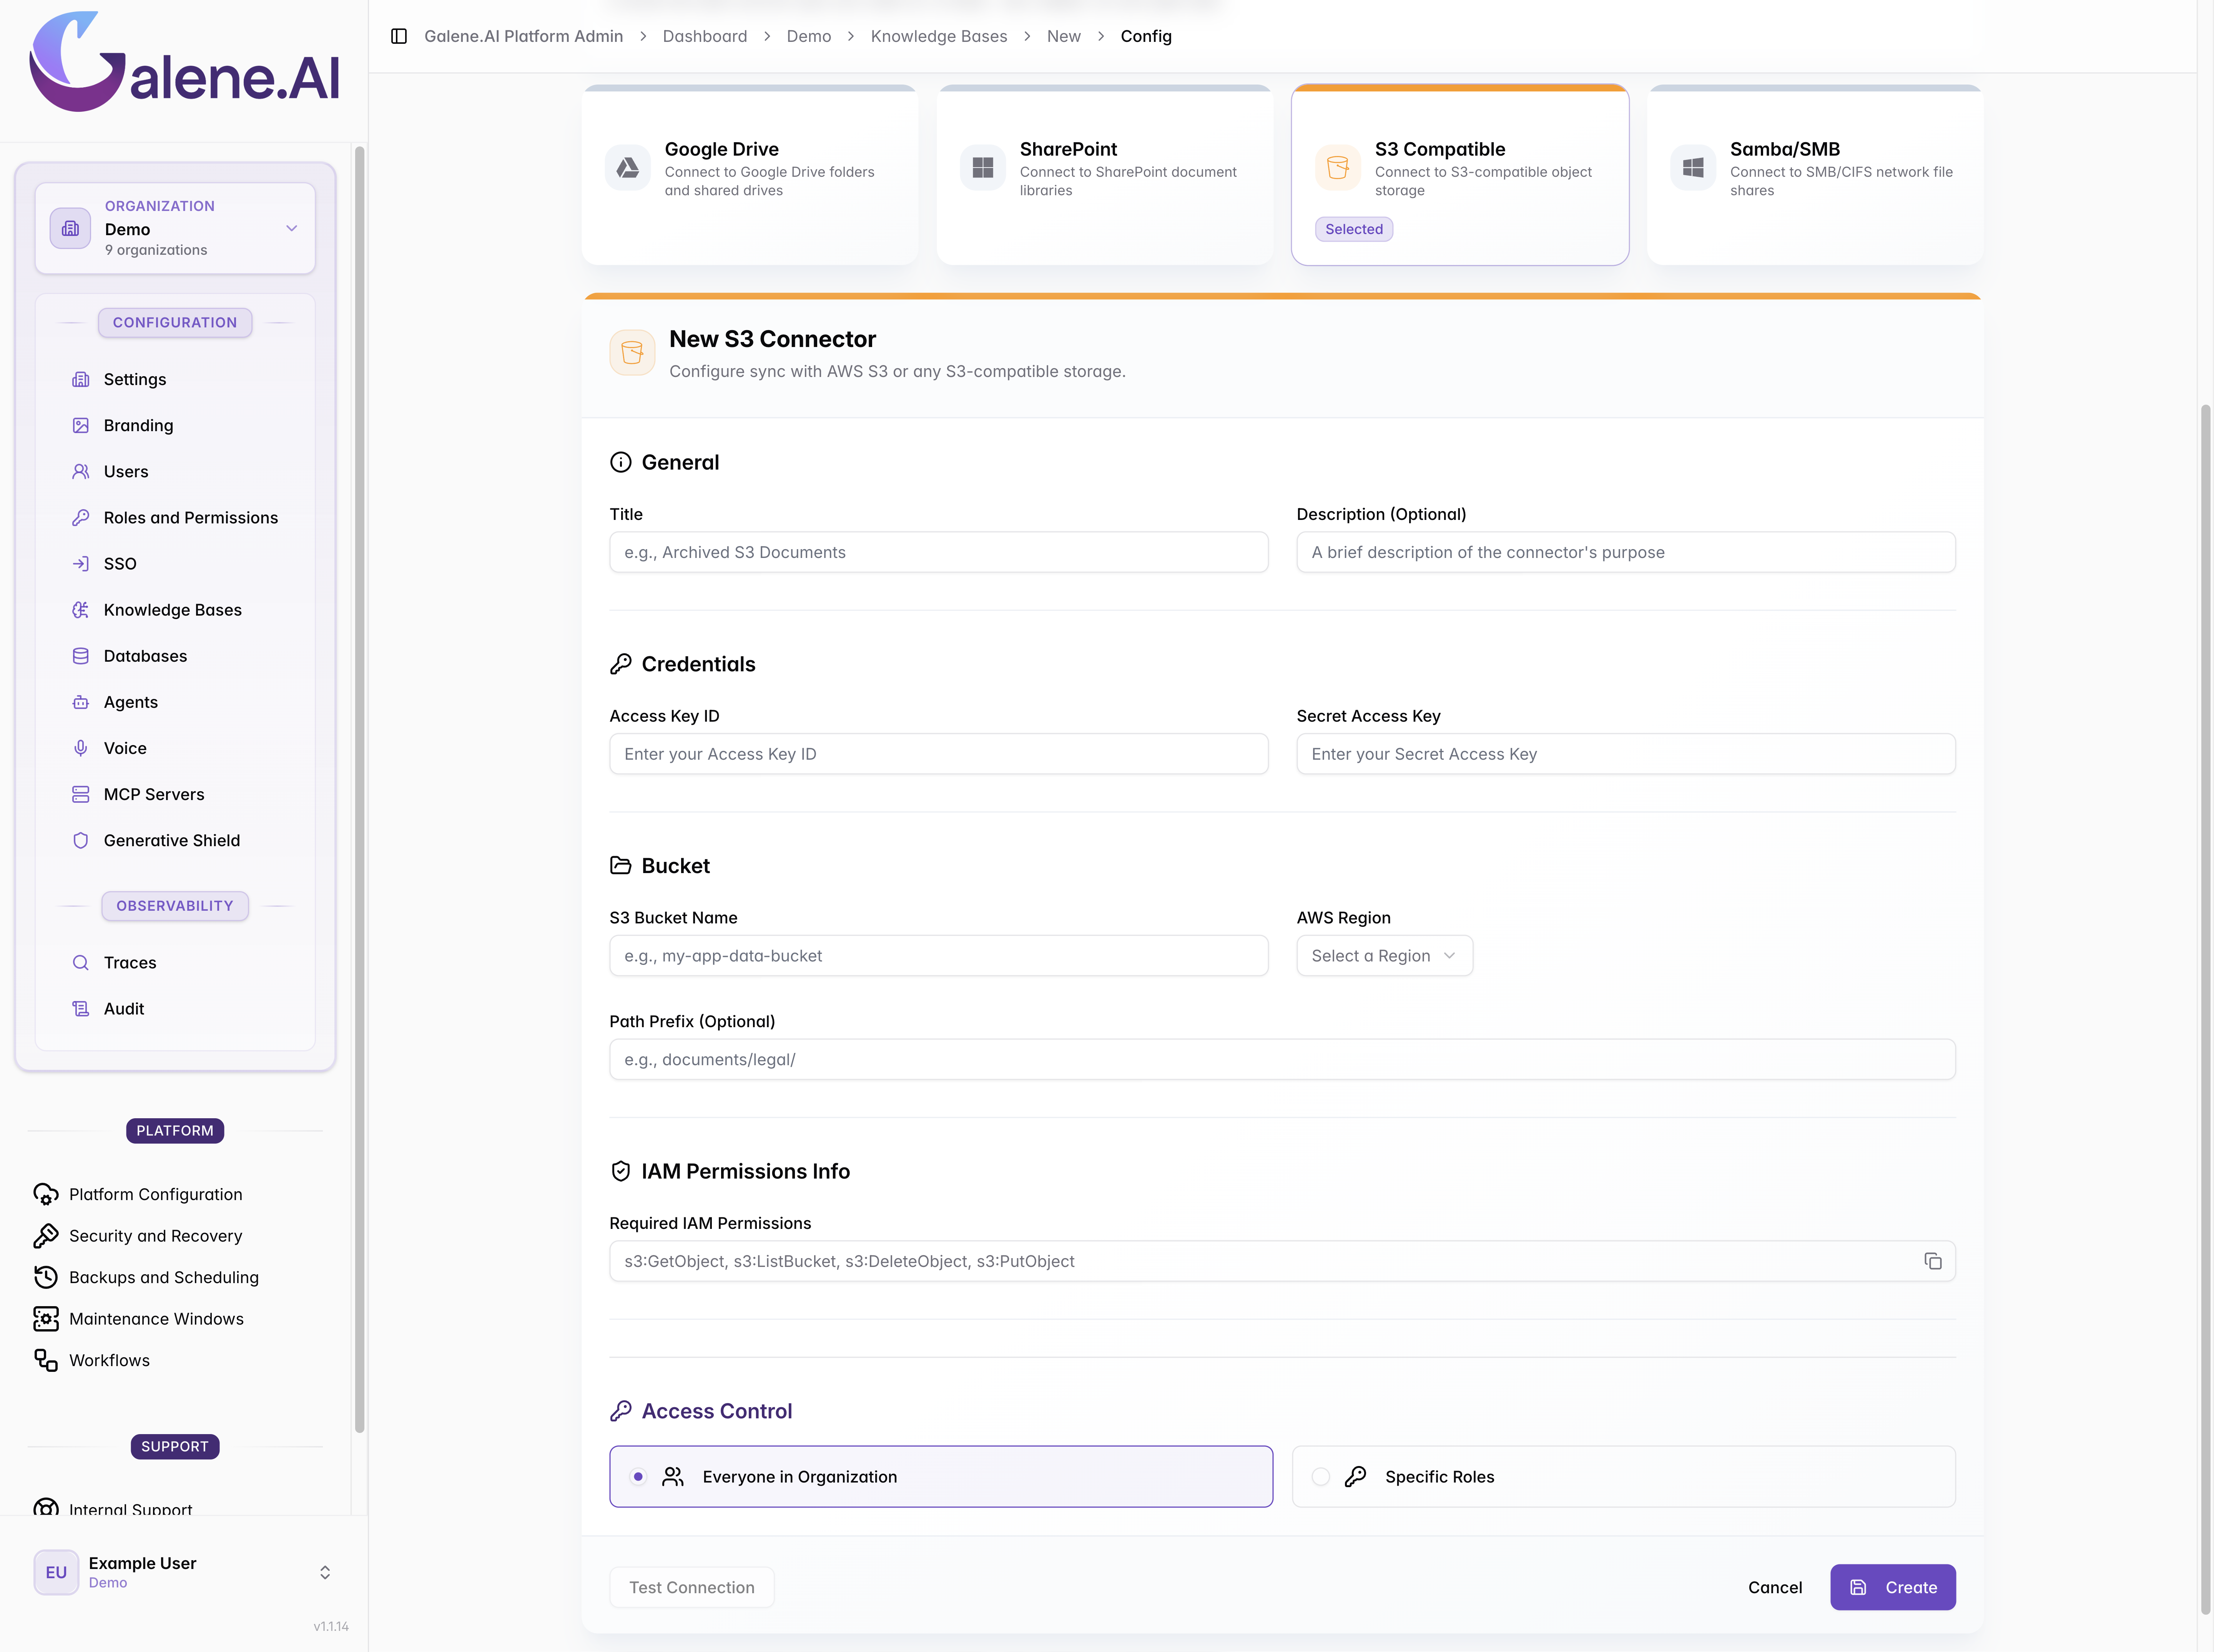Click the S3 Bucket Name field
The image size is (2214, 1652).
pos(939,956)
